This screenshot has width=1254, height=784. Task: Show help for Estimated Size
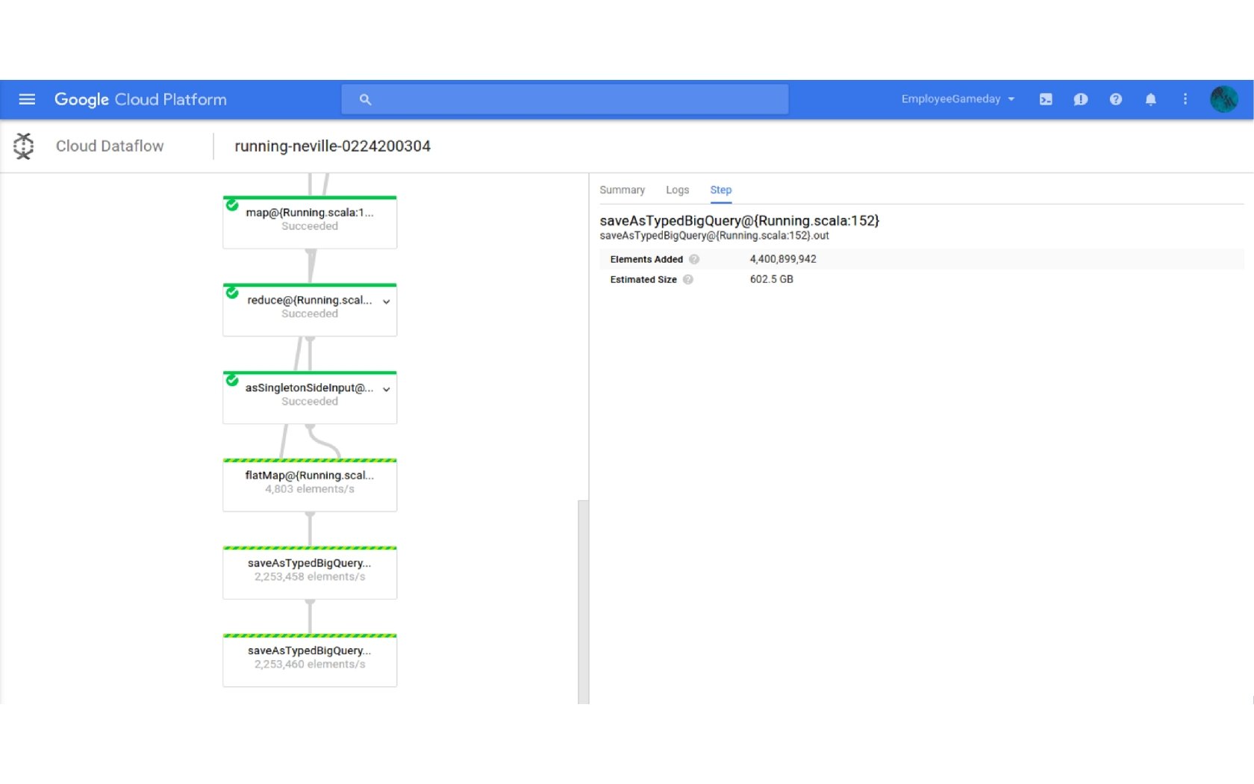[688, 279]
